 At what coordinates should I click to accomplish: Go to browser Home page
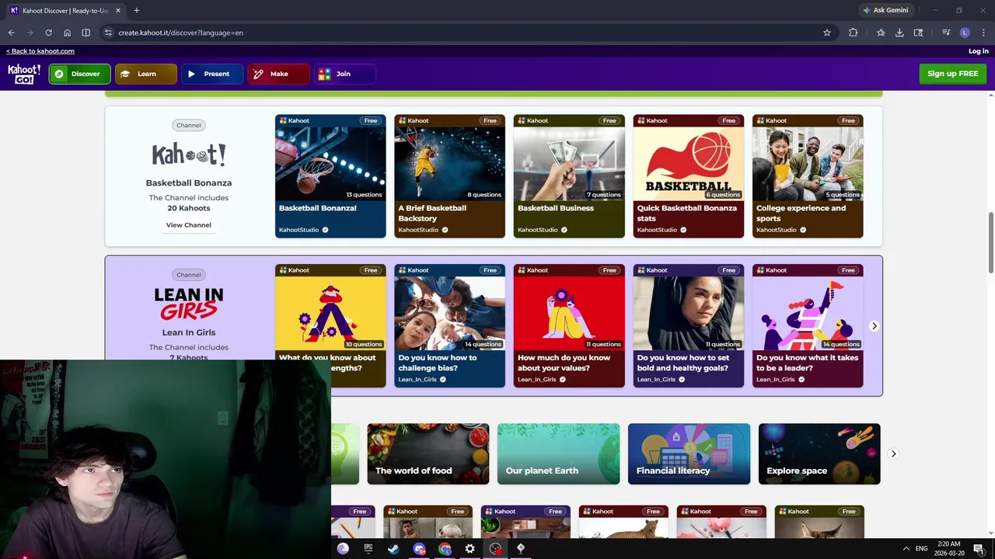67,33
